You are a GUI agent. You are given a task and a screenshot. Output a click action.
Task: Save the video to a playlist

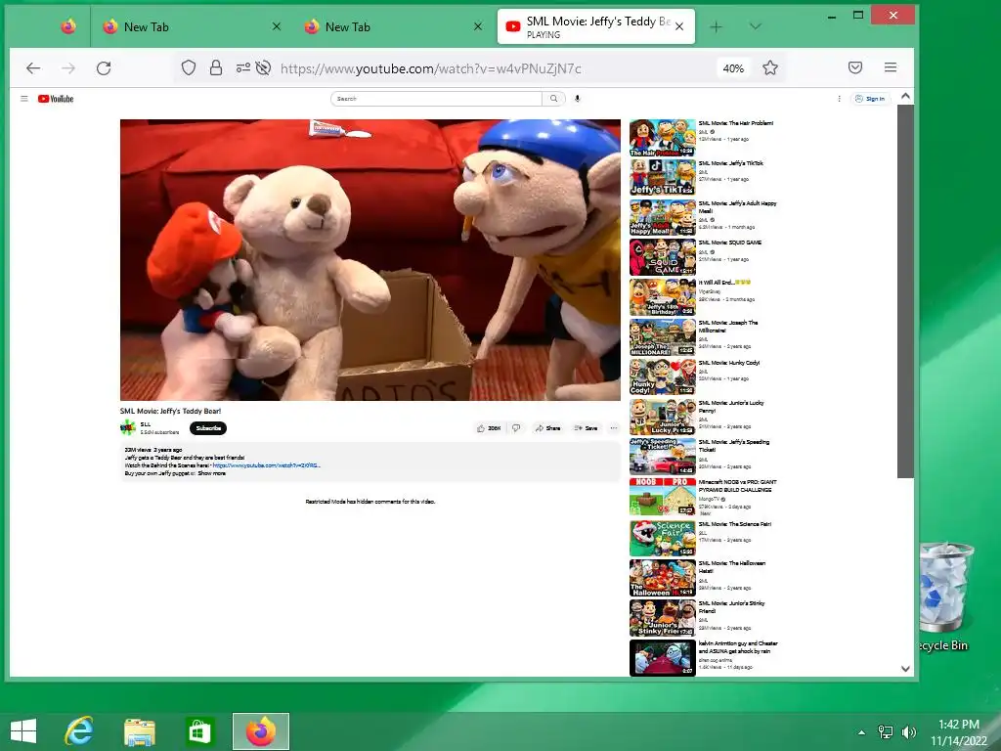[x=586, y=428]
